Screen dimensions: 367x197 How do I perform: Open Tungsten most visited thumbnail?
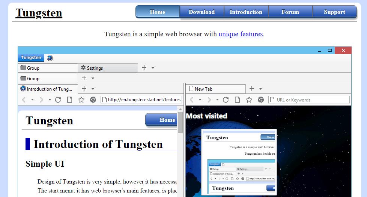tap(239, 162)
